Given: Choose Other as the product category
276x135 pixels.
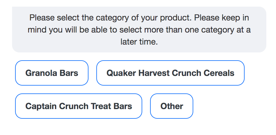Looking at the screenshot, I should (172, 106).
